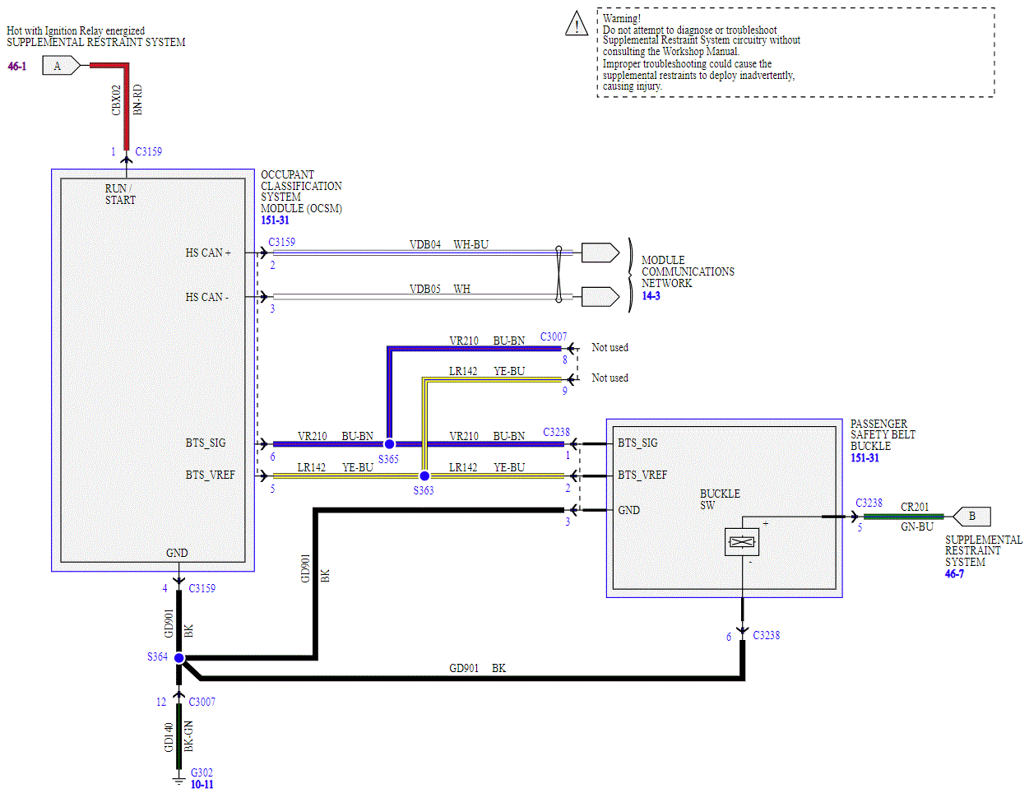
Task: Open the 10-11 ground reference link
Action: 202,785
